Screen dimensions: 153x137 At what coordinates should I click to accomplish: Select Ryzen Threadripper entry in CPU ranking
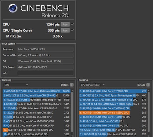(37, 100)
